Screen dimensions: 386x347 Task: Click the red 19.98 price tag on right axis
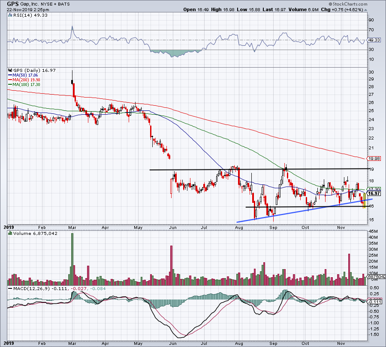click(x=374, y=159)
